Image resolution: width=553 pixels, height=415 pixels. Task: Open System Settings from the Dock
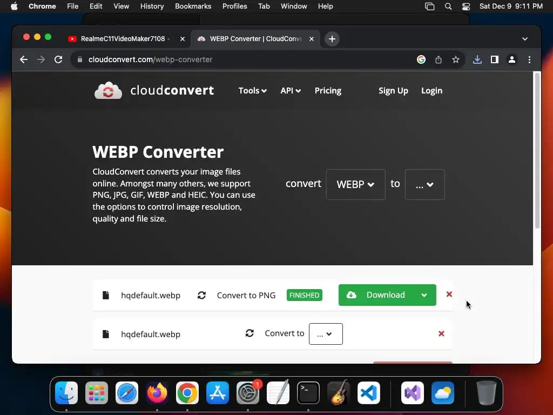tap(248, 393)
